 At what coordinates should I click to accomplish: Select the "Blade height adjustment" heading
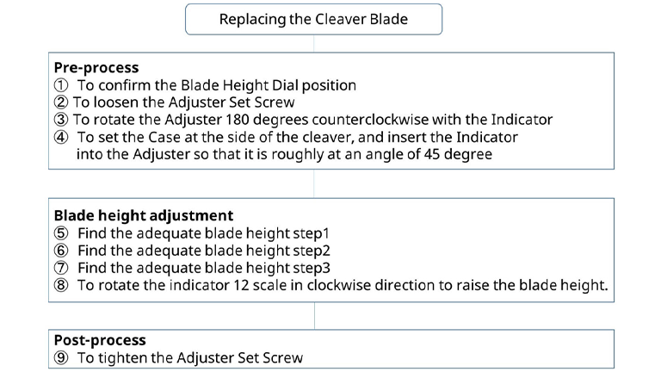pos(143,215)
